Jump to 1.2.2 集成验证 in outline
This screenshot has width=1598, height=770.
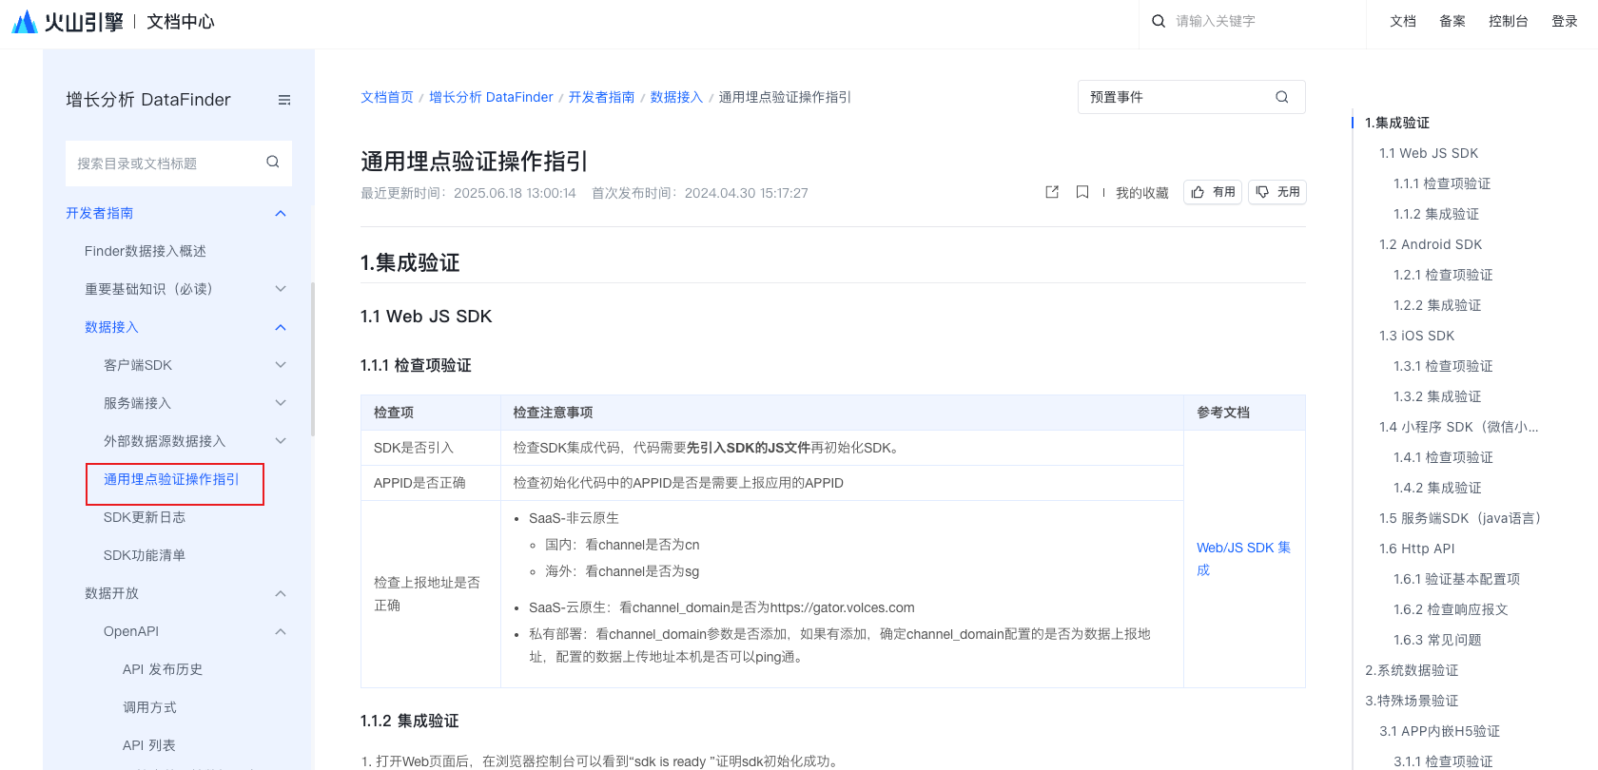coord(1437,305)
